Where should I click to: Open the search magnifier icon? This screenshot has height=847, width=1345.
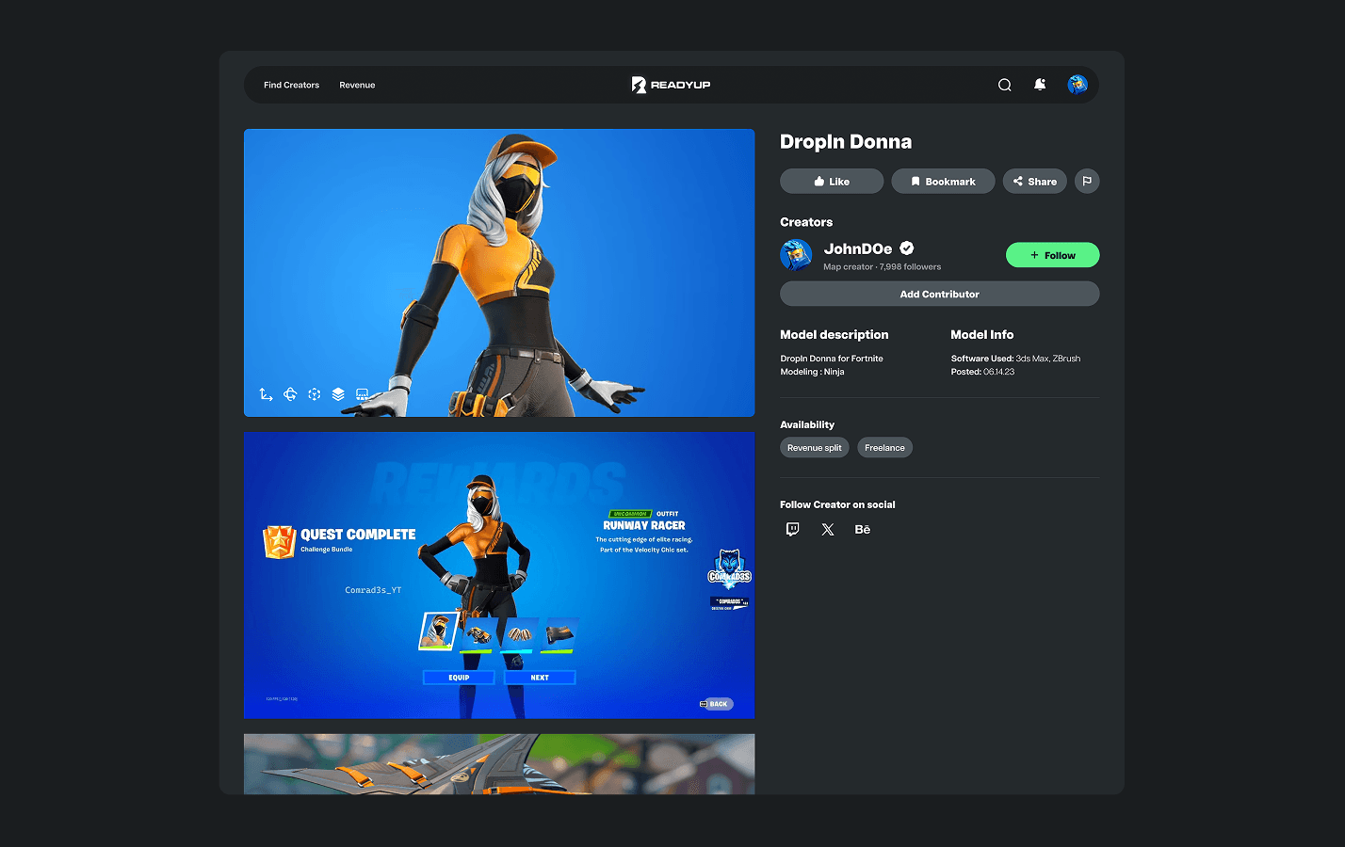1004,85
